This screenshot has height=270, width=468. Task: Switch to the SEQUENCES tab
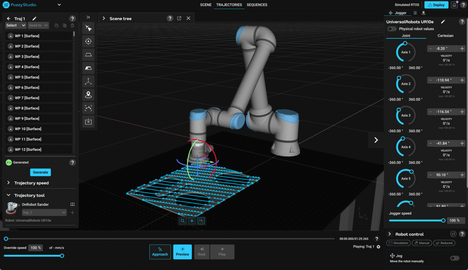[257, 5]
